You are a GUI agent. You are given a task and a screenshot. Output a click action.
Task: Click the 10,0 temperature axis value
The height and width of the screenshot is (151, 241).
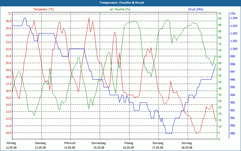pyautogui.click(x=8, y=133)
